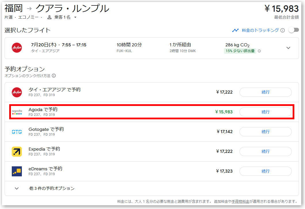Click the ¥15,983 total at top right

click(282, 9)
